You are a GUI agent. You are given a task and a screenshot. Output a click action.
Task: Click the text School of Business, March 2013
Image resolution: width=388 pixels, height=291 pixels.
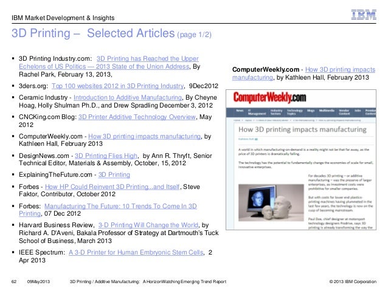tap(65, 241)
